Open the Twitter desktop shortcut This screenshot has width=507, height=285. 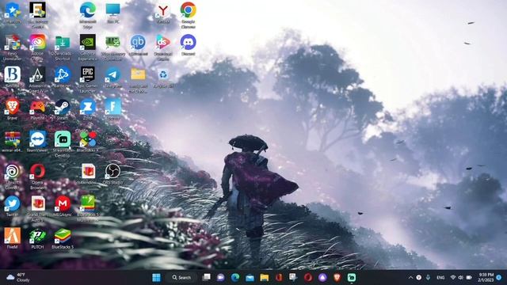pos(13,203)
